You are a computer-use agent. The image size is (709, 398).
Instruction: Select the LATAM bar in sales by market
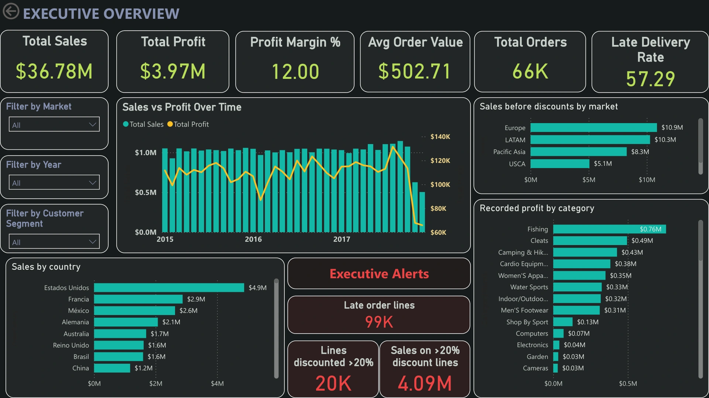click(590, 140)
